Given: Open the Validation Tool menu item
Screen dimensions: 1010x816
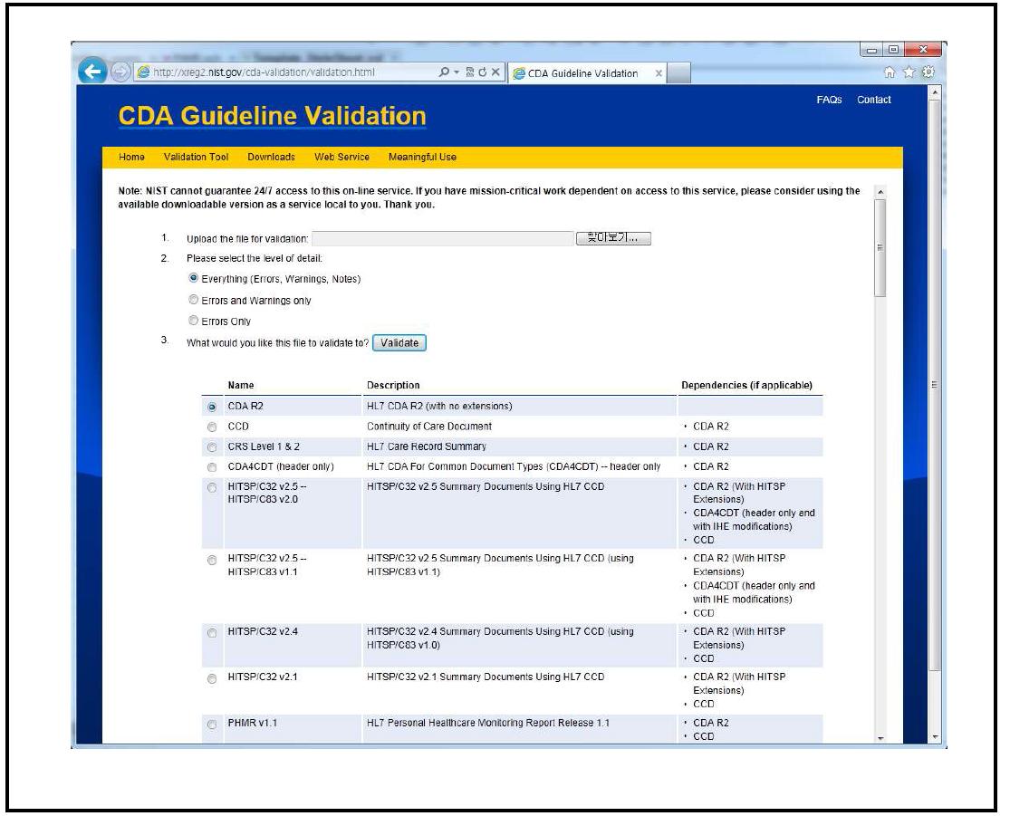Looking at the screenshot, I should (x=196, y=157).
